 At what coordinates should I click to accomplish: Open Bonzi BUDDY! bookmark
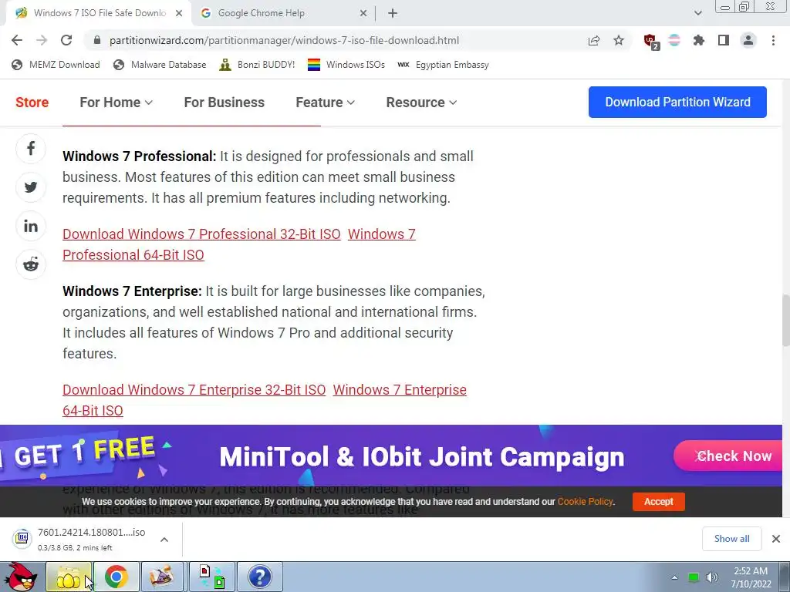click(257, 65)
